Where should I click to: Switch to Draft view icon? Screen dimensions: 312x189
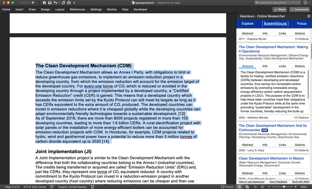point(263,187)
